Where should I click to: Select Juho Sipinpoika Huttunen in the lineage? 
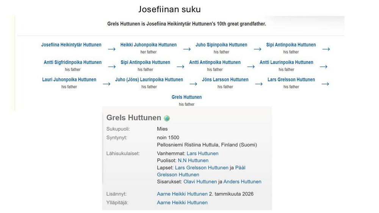pyautogui.click(x=221, y=45)
